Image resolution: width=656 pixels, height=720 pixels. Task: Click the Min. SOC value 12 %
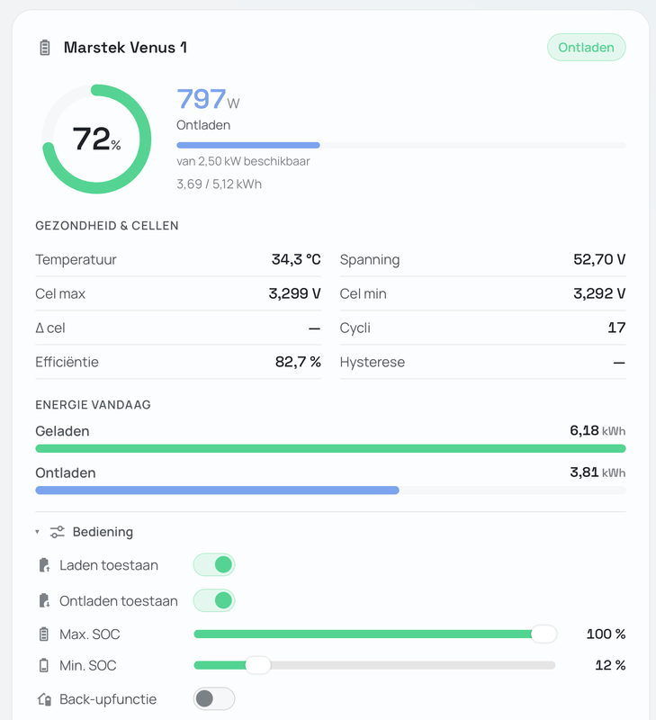point(610,665)
